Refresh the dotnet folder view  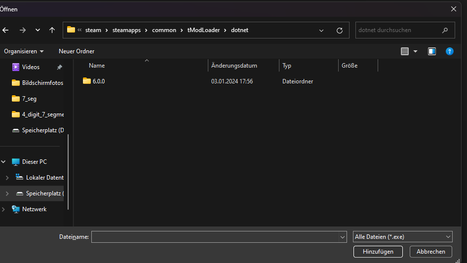(x=340, y=31)
